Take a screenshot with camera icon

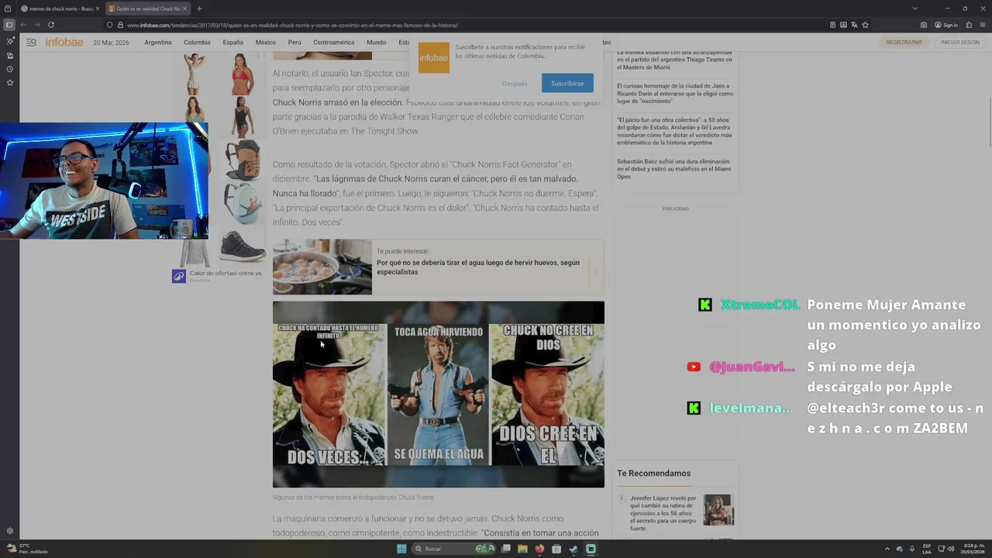coord(923,25)
